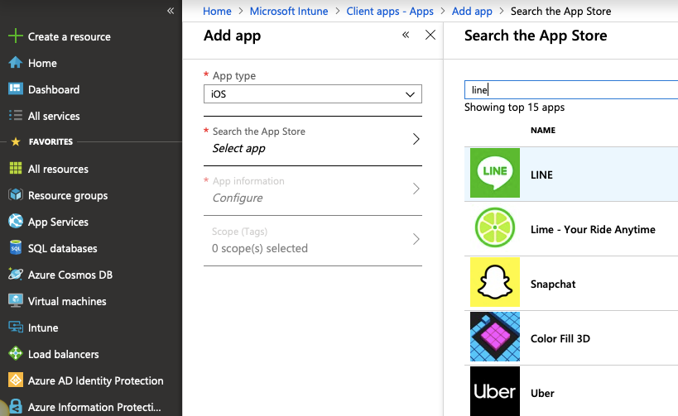
Task: Open the Resource groups cube icon
Action: (15, 195)
